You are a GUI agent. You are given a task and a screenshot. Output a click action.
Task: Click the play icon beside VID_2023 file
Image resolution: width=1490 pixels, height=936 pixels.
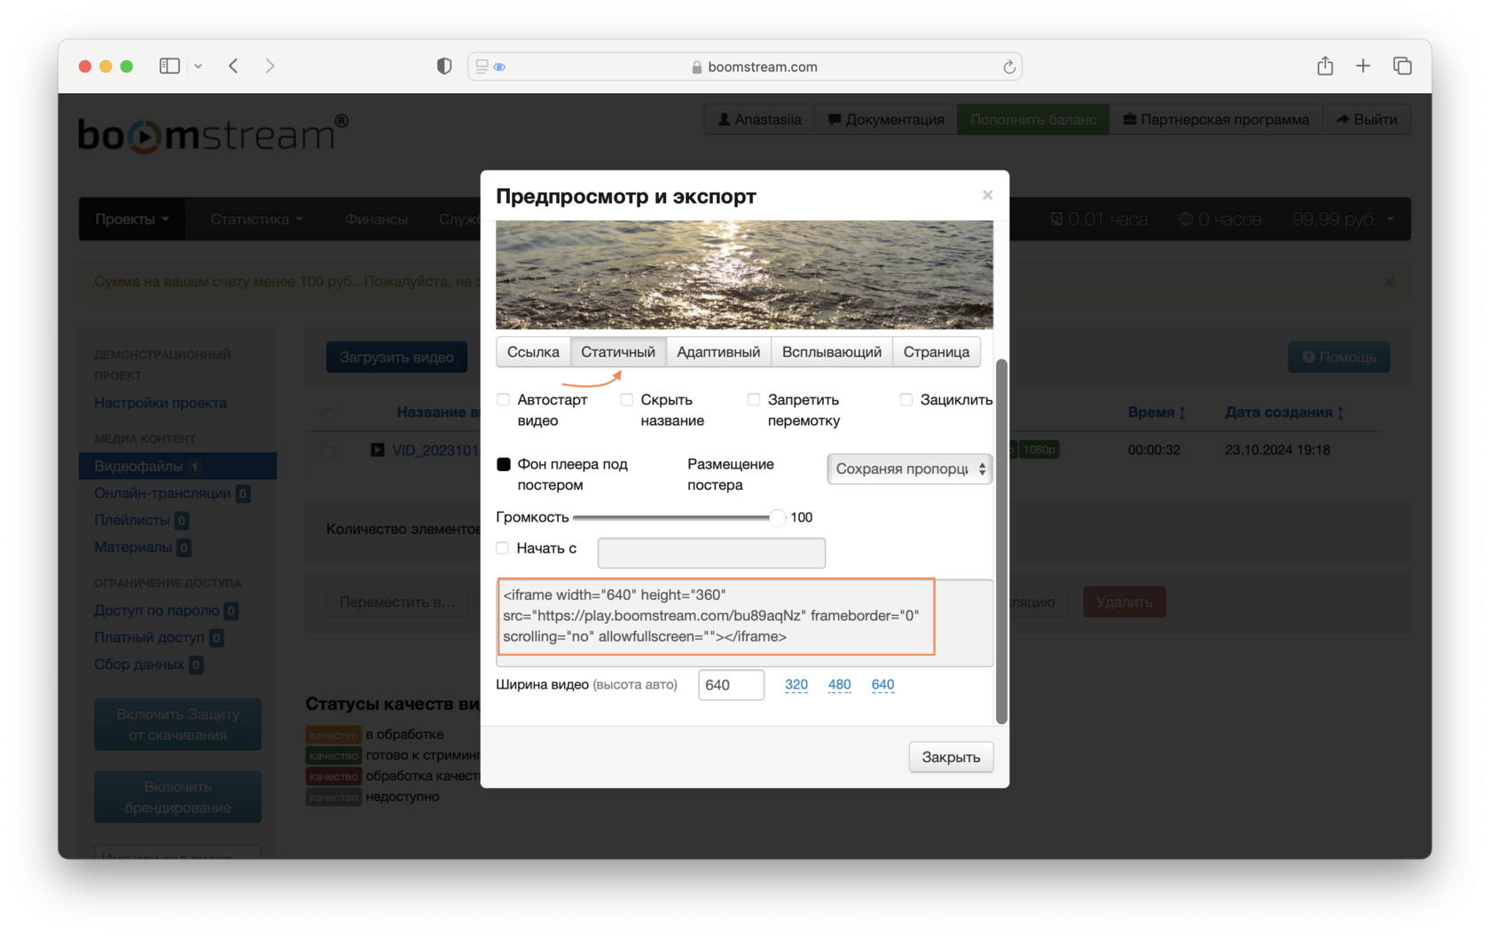point(378,450)
